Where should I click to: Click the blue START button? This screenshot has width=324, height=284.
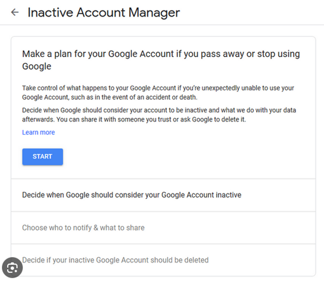click(x=42, y=156)
